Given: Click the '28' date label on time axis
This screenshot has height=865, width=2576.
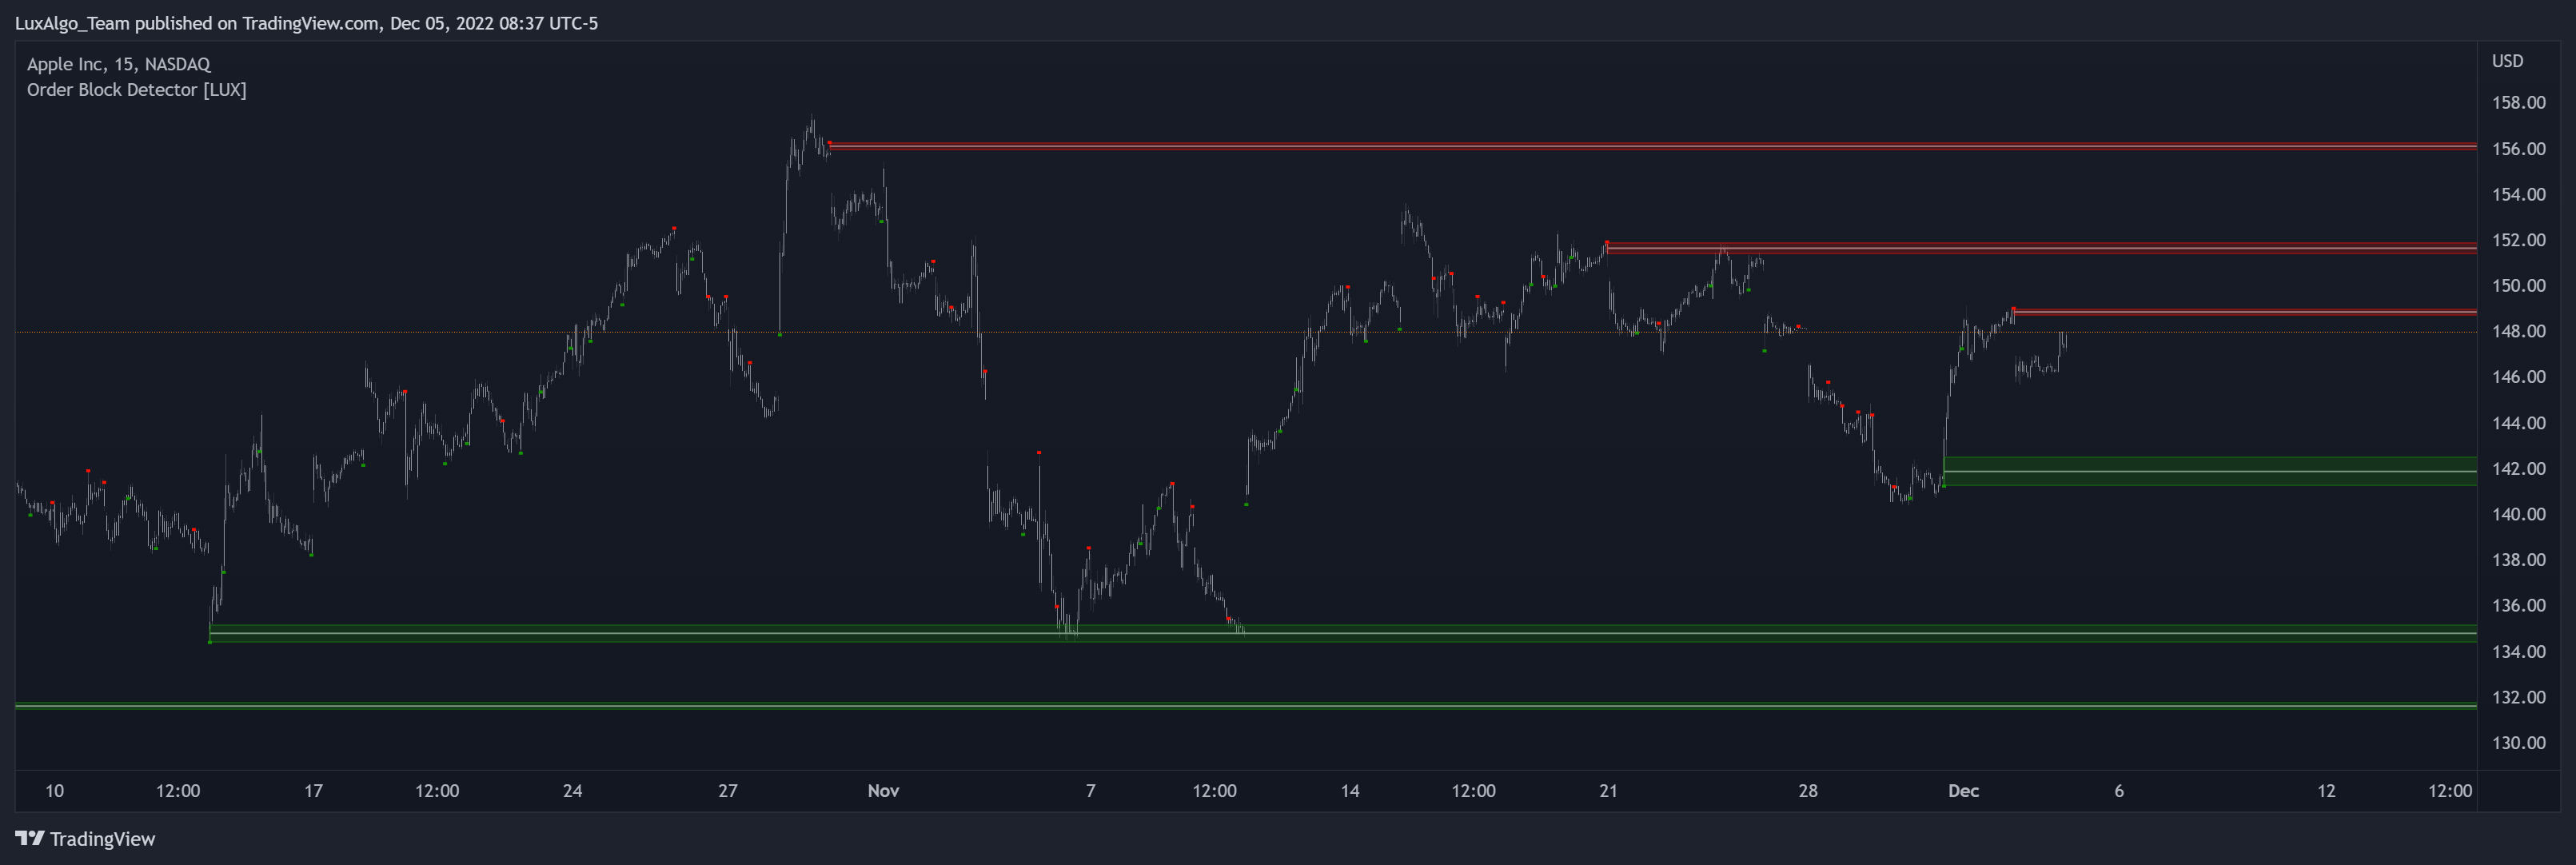Looking at the screenshot, I should click(x=1808, y=791).
